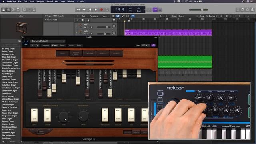Open the Browsers media icon

[252, 10]
